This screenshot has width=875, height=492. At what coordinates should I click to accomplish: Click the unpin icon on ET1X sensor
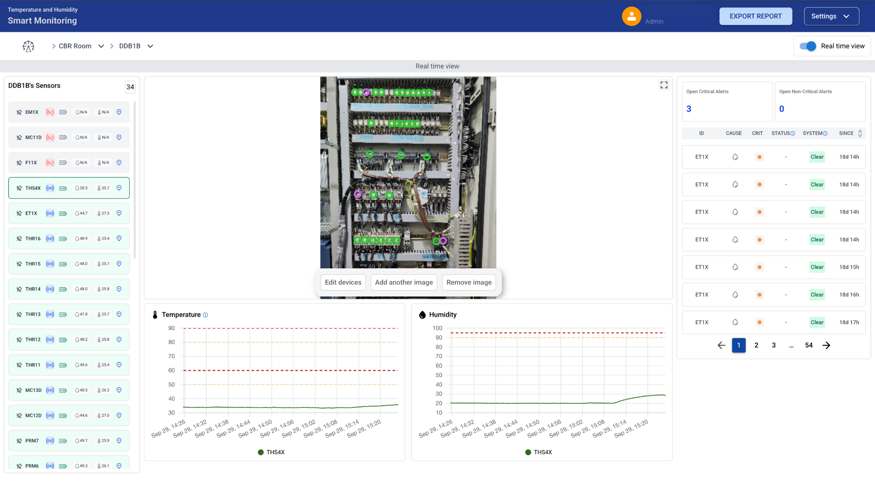[19, 213]
